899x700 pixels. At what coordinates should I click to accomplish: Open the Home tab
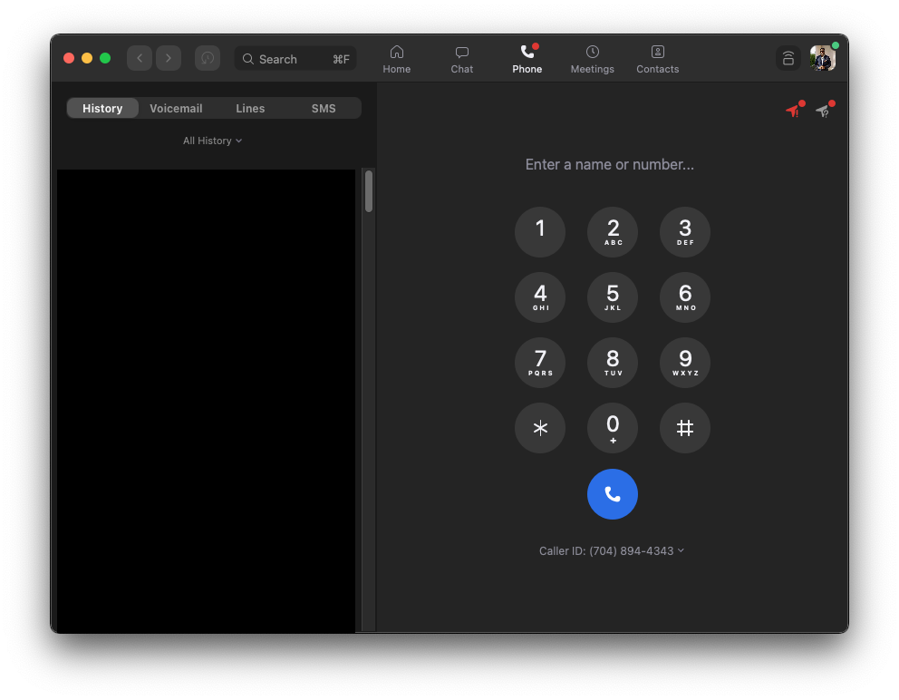(x=397, y=60)
